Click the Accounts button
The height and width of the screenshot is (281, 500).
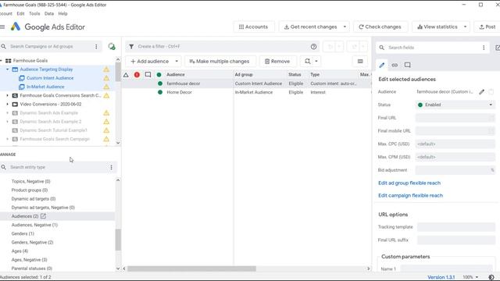(x=253, y=27)
